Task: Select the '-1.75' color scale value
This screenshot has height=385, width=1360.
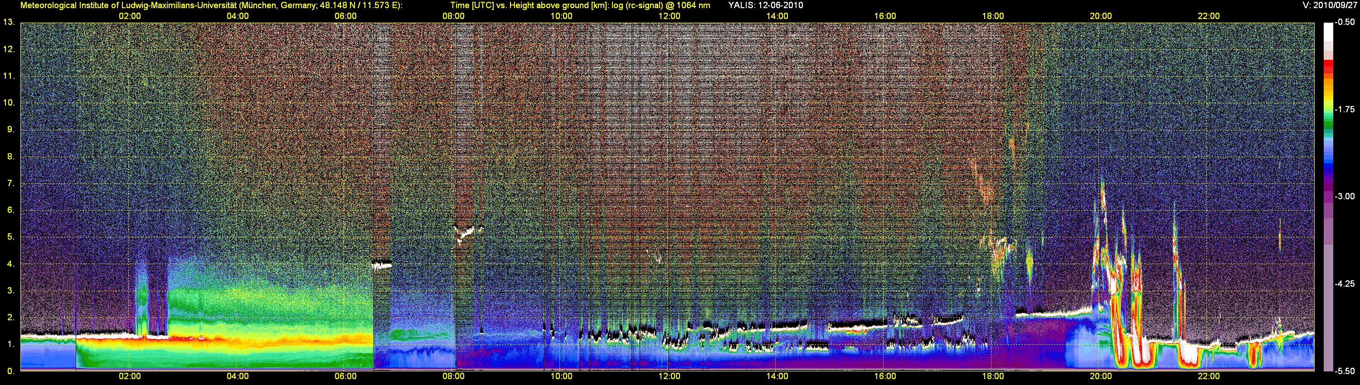Action: coord(1345,109)
